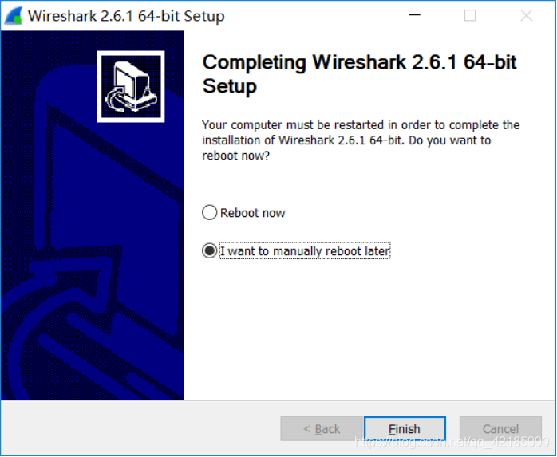Click the empty area below the radio options

click(x=367, y=327)
